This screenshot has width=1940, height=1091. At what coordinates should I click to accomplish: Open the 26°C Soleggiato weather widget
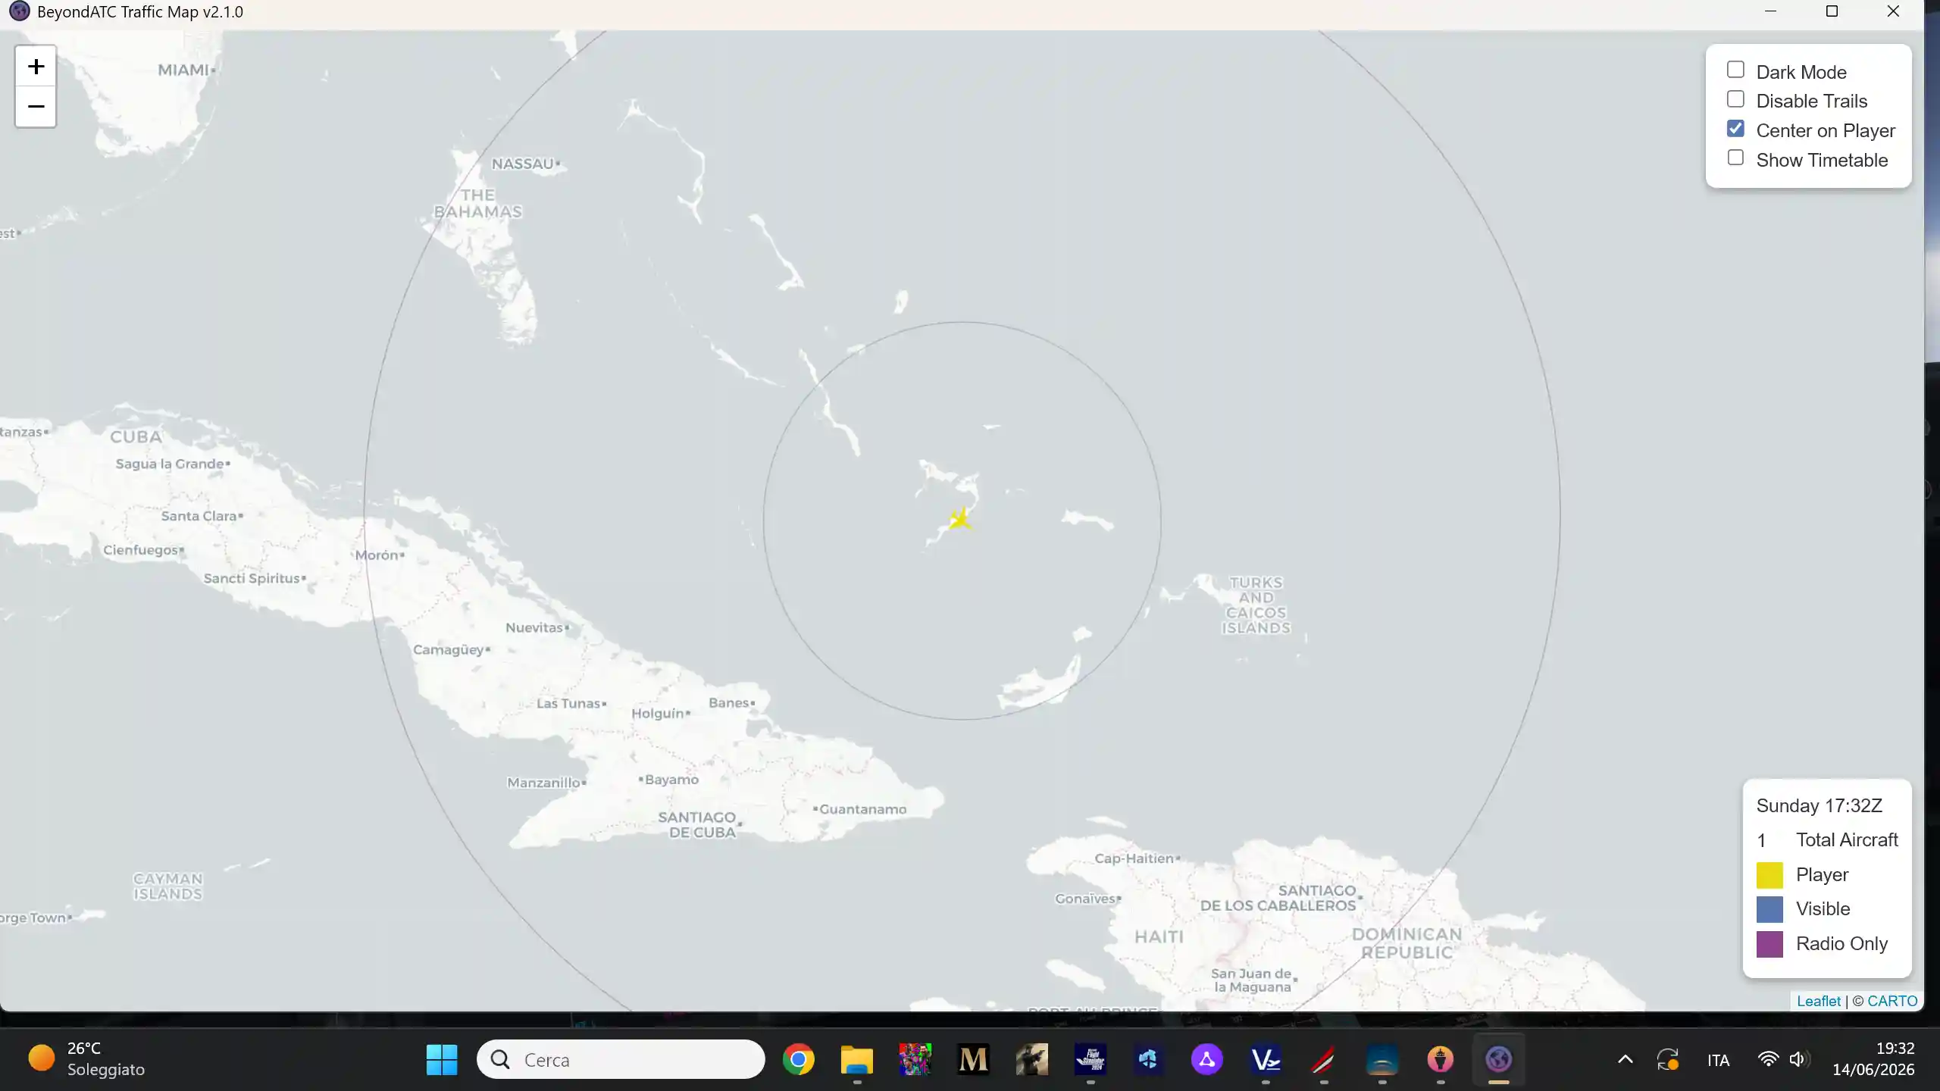click(86, 1059)
